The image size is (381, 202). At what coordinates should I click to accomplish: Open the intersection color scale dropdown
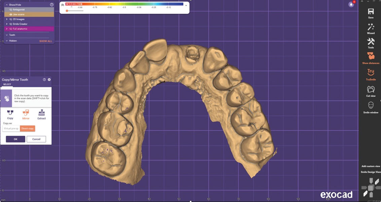[186, 5]
